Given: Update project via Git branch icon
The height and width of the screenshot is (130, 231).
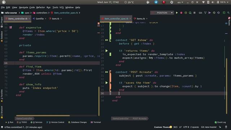Looking at the screenshot, I should [x=205, y=13].
